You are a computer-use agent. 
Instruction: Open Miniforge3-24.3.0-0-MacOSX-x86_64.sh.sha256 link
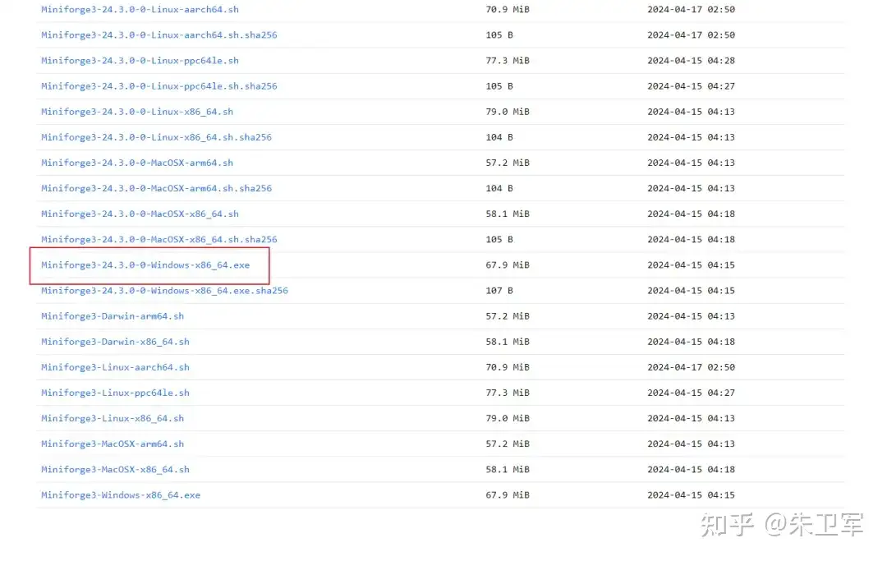159,239
